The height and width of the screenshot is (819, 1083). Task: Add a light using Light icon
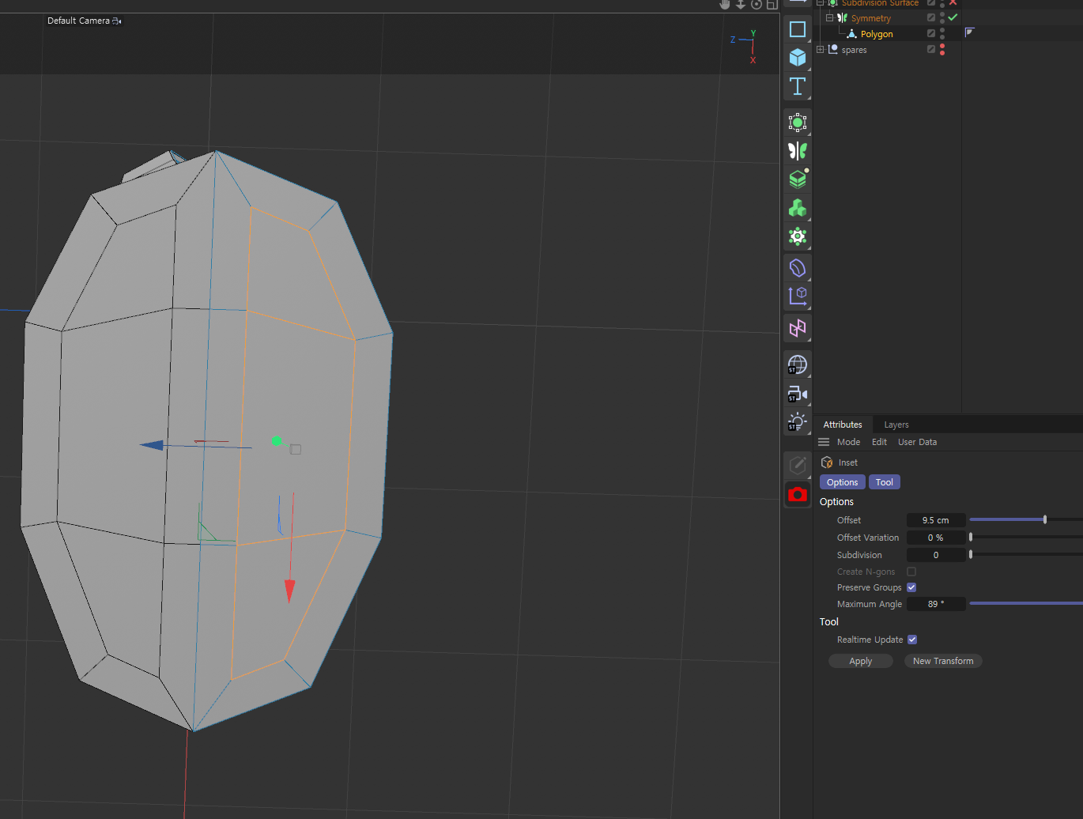point(798,422)
